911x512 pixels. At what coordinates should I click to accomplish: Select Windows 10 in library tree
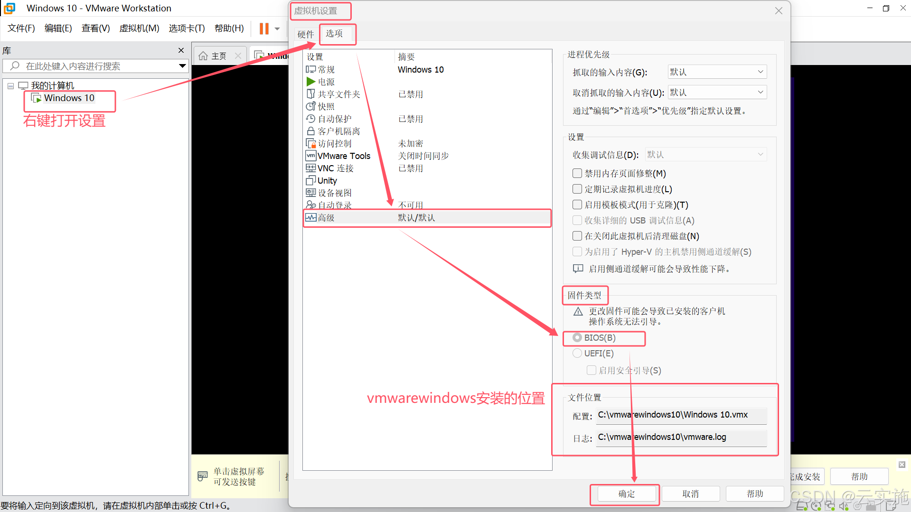69,98
